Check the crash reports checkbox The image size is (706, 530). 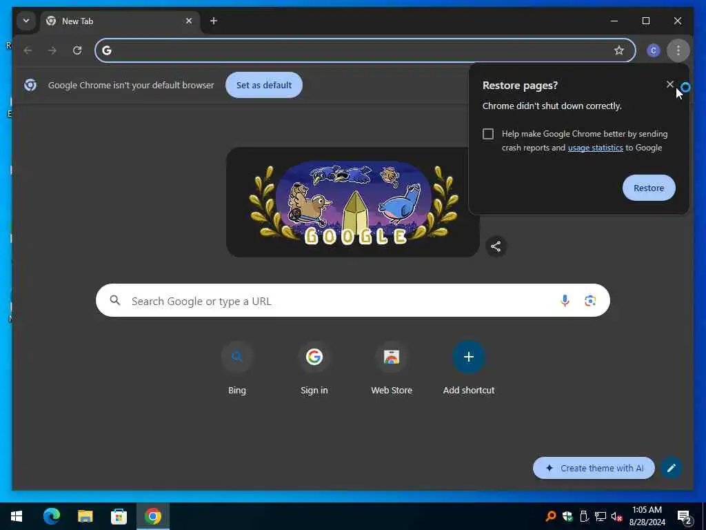coord(488,134)
